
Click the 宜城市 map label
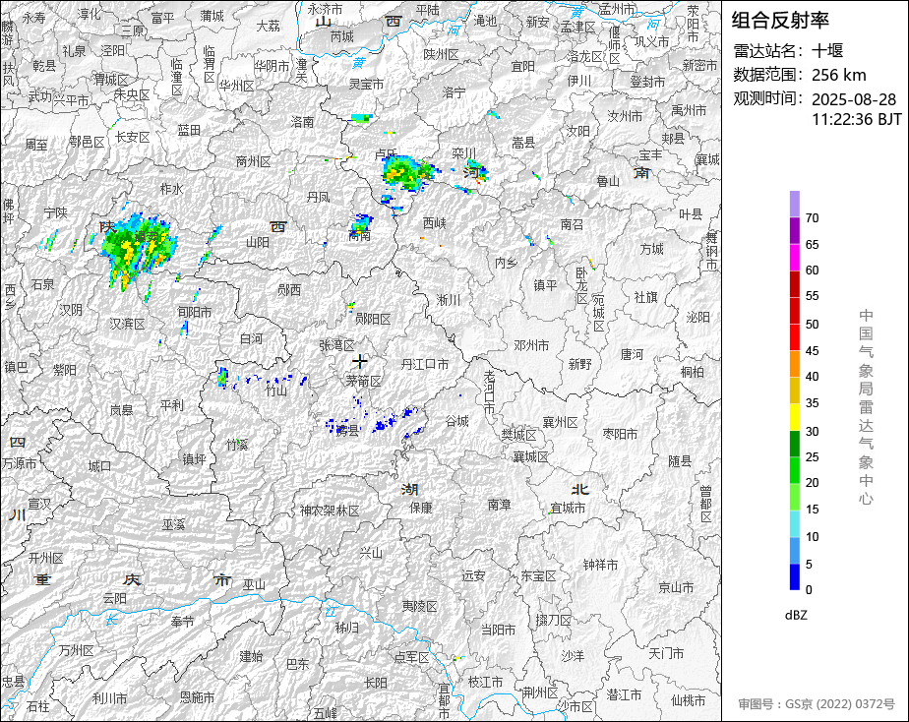tap(569, 508)
